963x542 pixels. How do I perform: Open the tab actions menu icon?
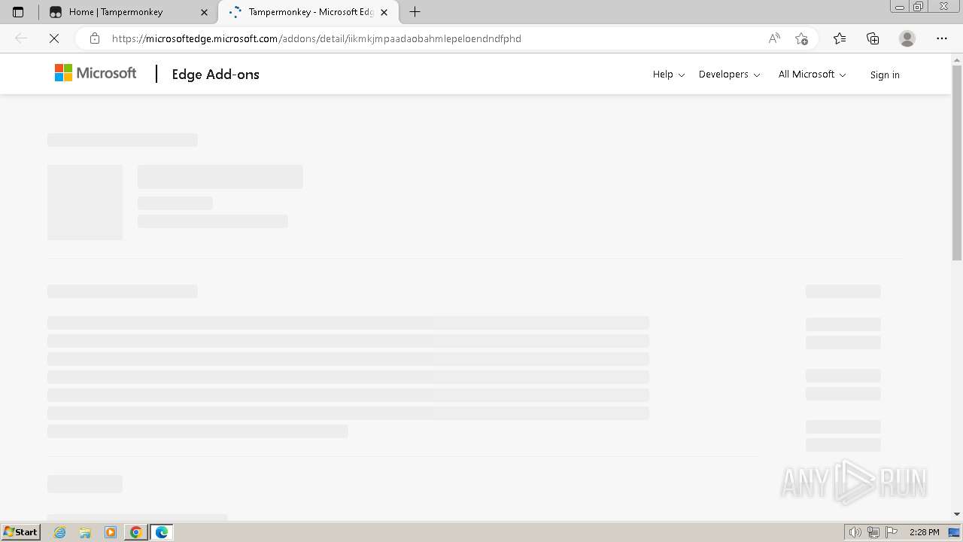(x=18, y=12)
